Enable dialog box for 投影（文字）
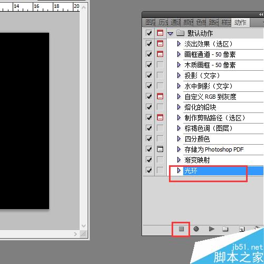 point(160,75)
